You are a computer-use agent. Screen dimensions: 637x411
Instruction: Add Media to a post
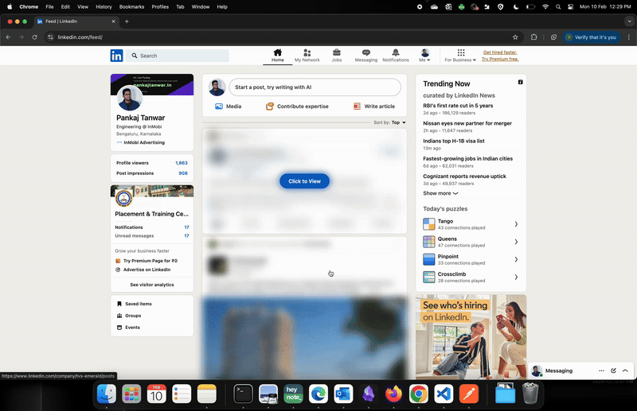228,107
